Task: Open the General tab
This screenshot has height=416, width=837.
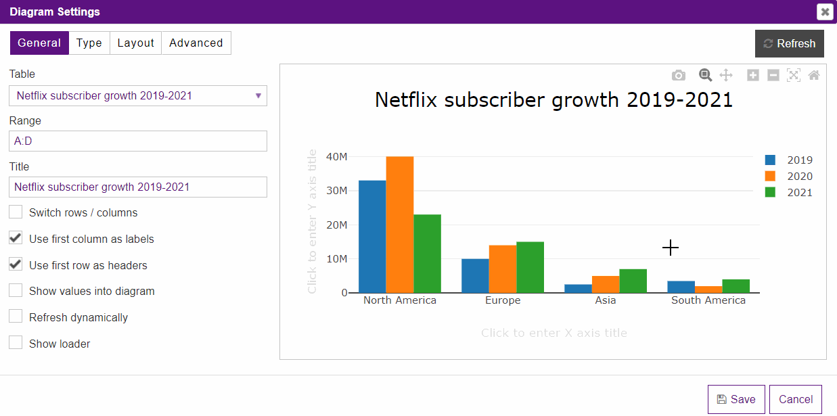Action: [39, 43]
